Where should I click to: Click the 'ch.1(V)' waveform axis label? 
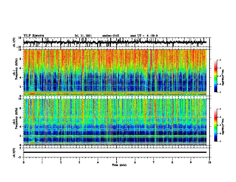(14, 42)
